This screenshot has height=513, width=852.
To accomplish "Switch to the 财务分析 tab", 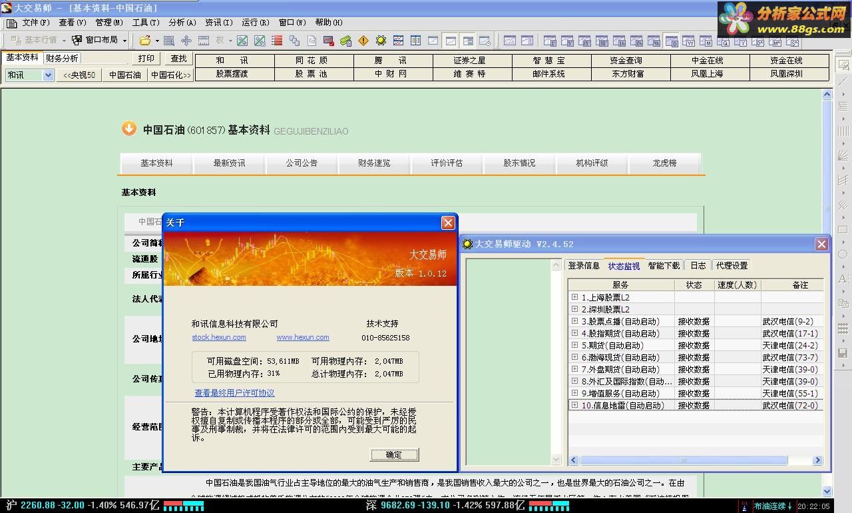I will pos(61,59).
